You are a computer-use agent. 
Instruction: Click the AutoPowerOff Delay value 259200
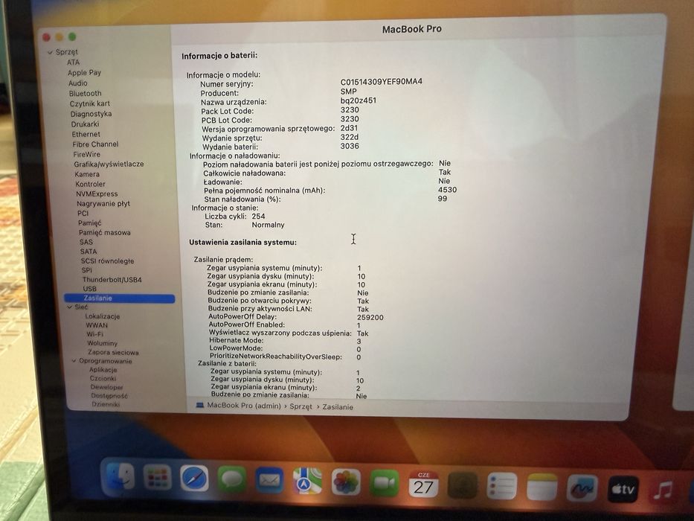click(x=370, y=317)
